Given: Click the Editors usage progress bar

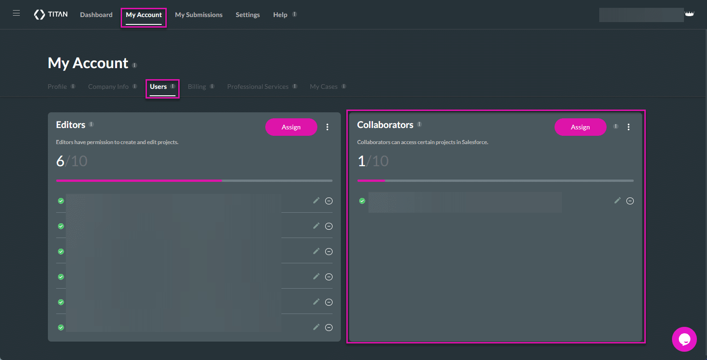Looking at the screenshot, I should (x=194, y=180).
